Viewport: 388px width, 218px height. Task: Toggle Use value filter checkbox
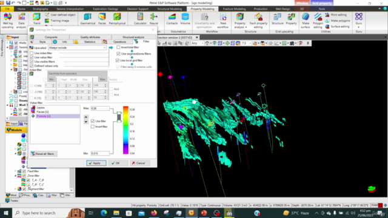(x=32, y=58)
